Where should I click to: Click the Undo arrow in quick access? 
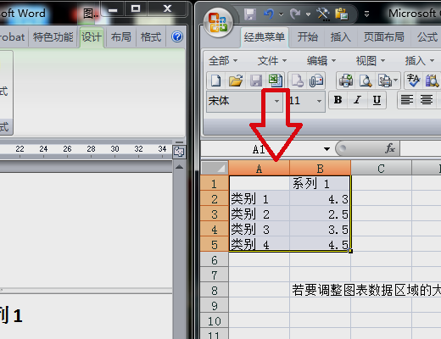click(x=269, y=14)
